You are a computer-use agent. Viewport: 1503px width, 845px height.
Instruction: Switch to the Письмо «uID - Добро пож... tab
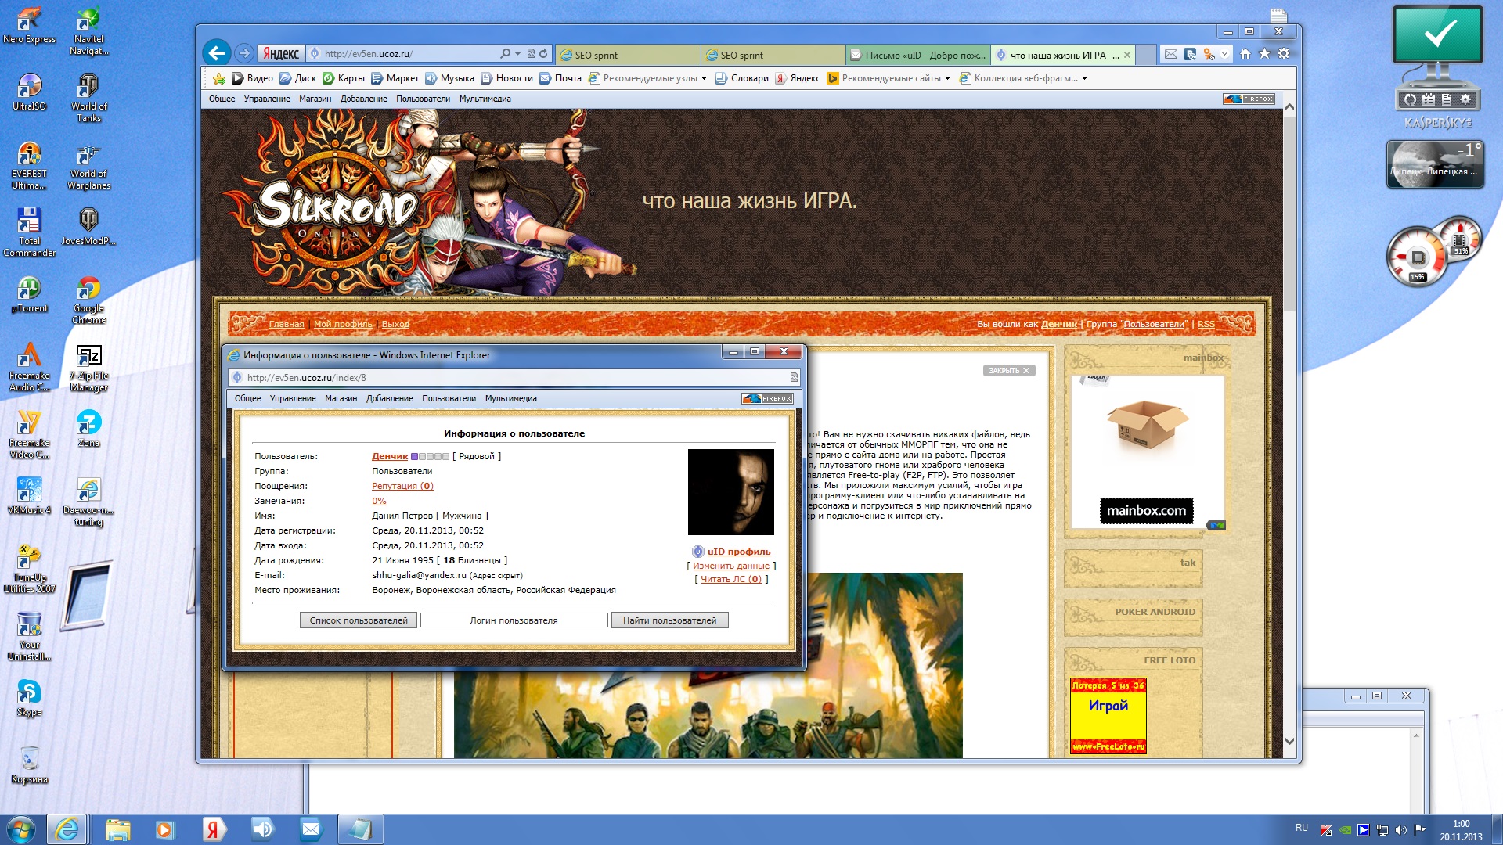click(917, 55)
